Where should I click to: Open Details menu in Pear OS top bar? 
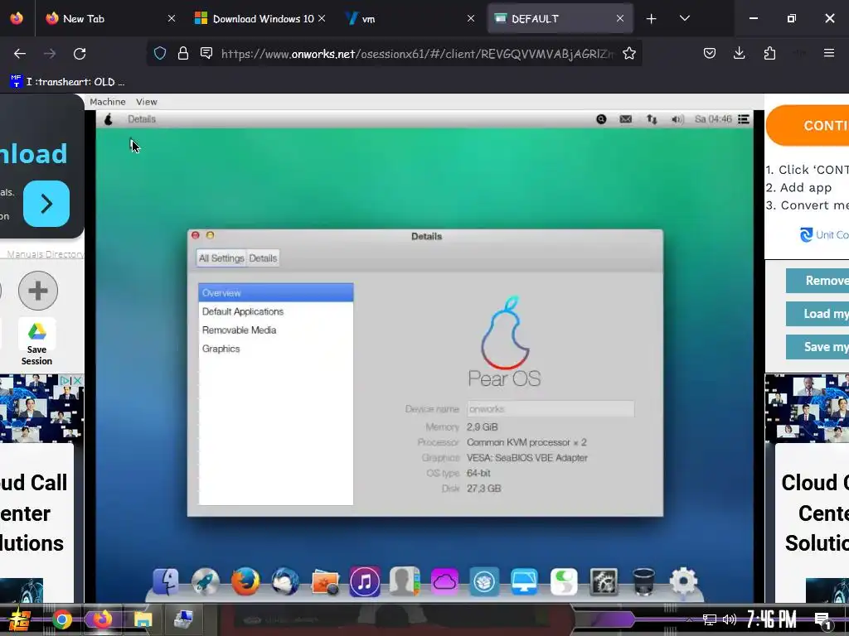(x=142, y=119)
